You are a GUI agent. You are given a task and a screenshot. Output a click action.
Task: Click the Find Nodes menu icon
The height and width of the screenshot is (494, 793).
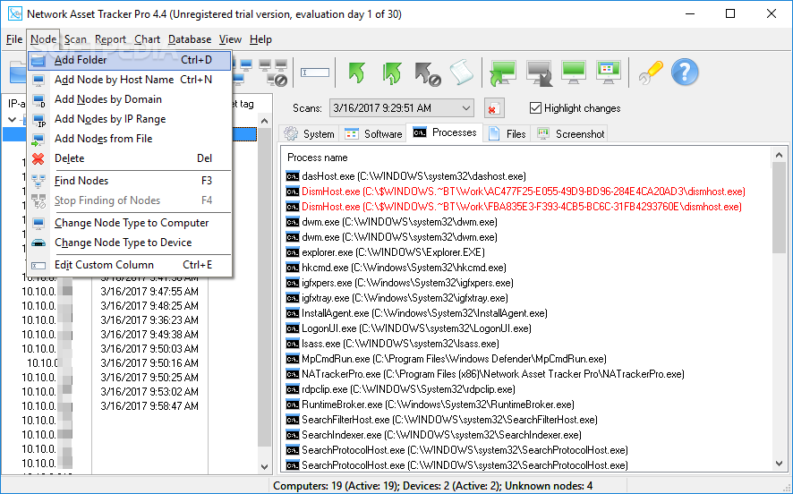point(38,181)
